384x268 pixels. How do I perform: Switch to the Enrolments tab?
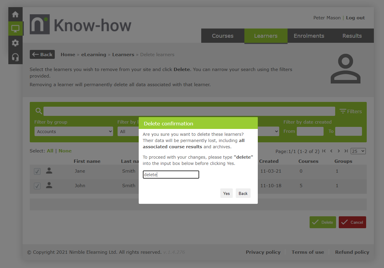click(309, 36)
